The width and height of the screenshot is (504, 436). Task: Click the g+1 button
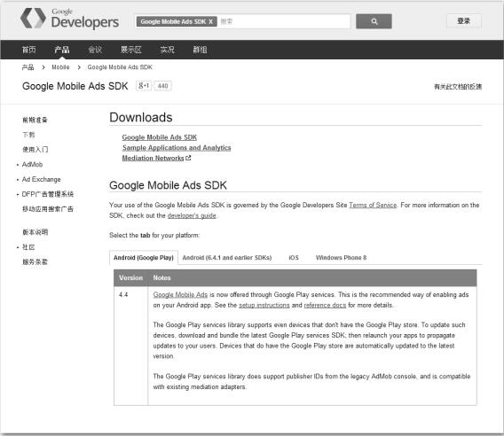pos(144,86)
